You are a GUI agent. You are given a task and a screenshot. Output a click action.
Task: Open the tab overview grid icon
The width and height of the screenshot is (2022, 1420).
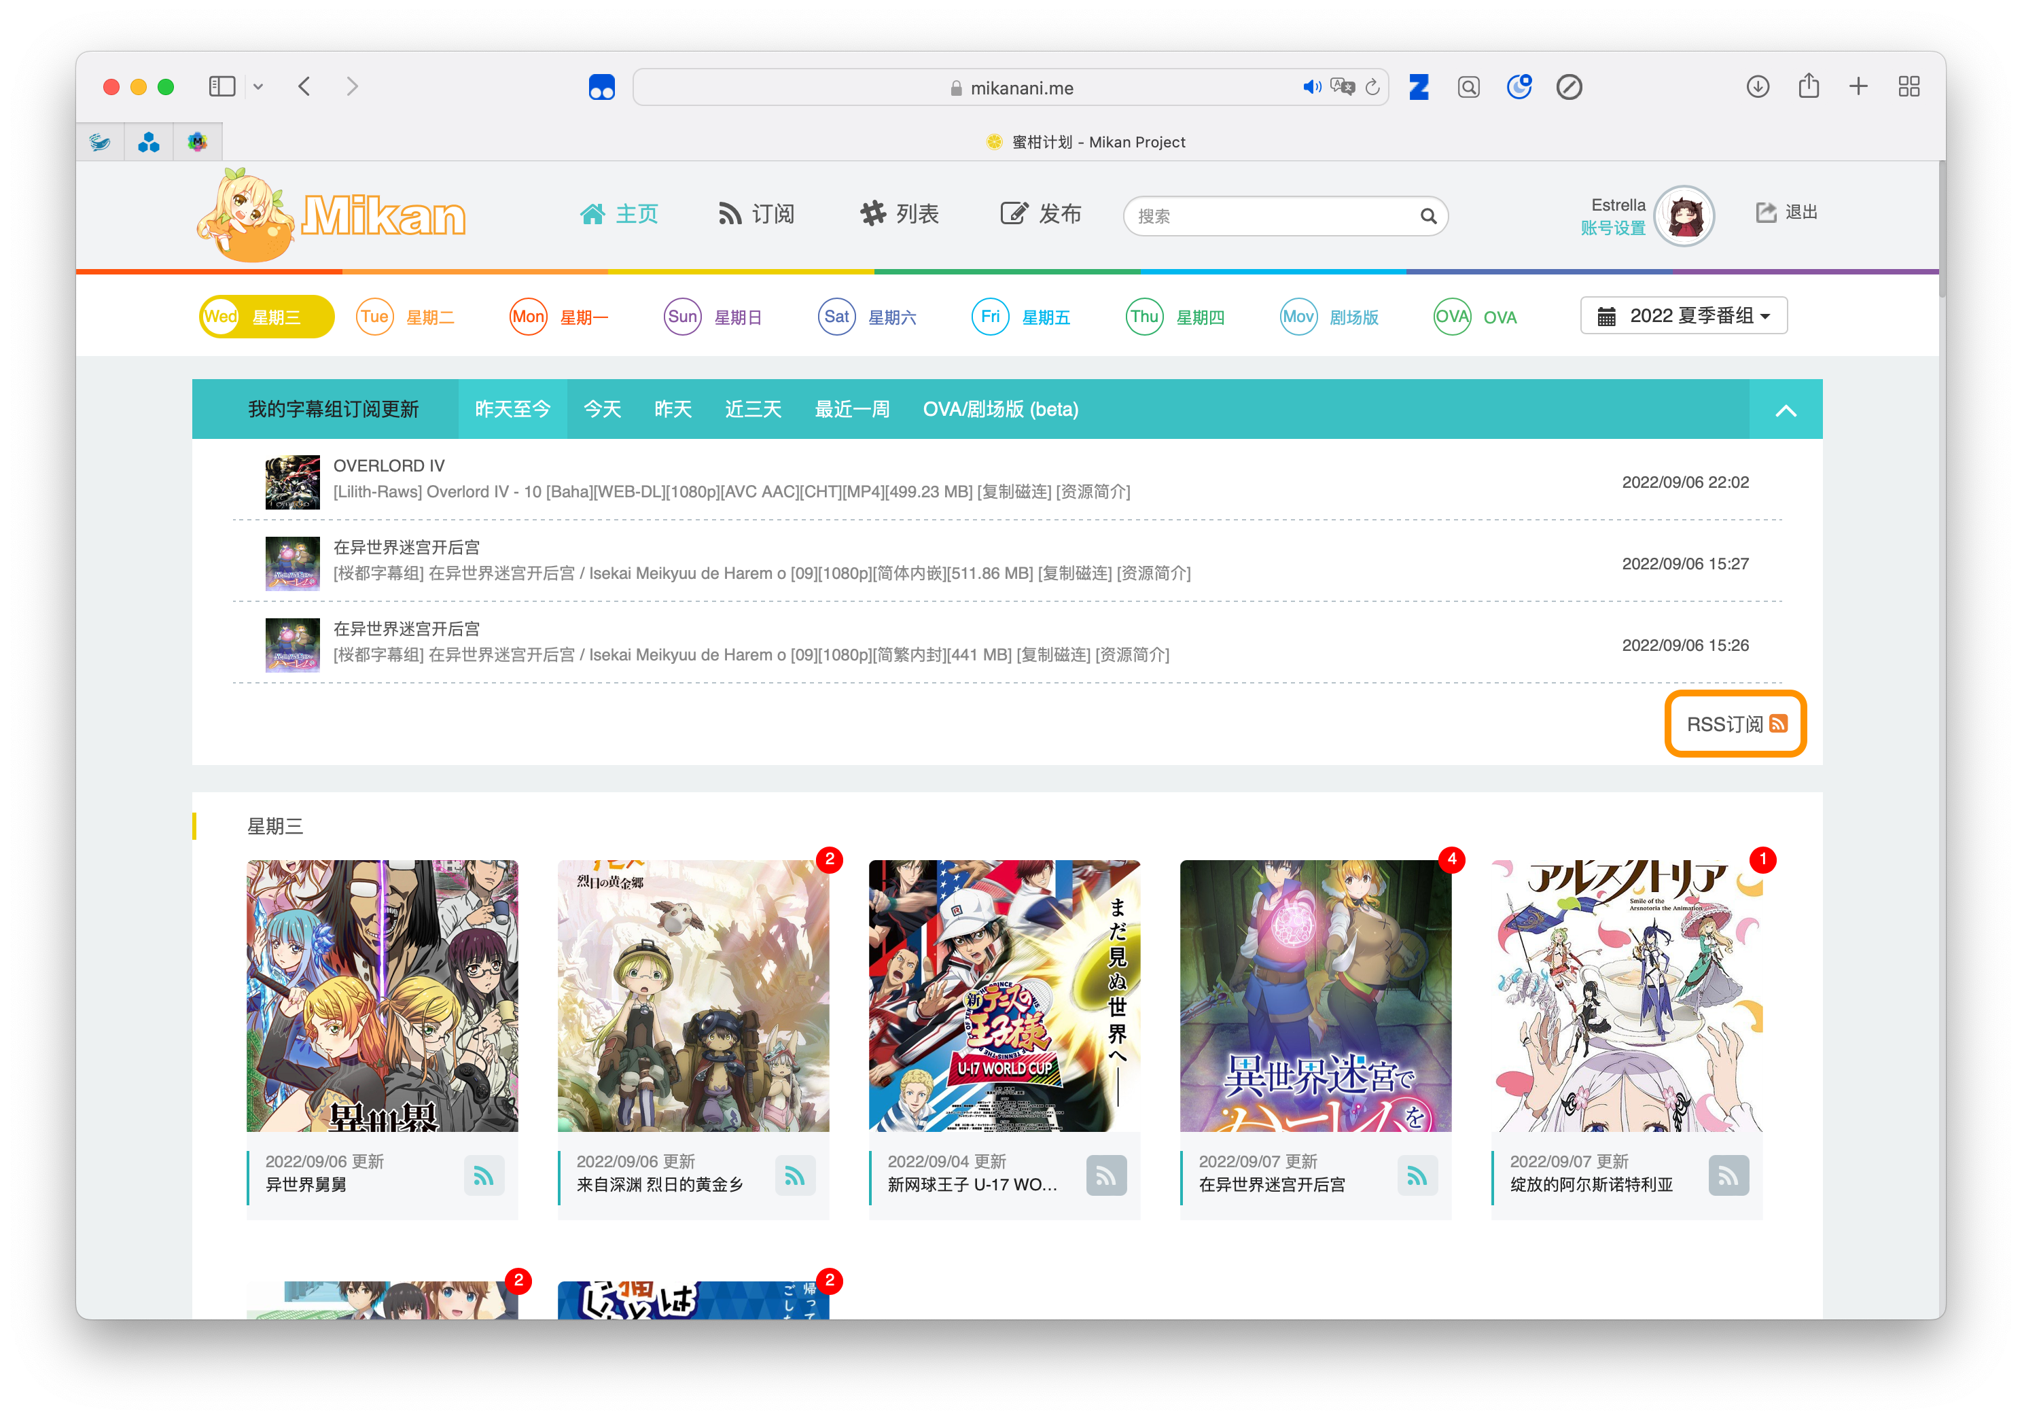coord(1909,86)
